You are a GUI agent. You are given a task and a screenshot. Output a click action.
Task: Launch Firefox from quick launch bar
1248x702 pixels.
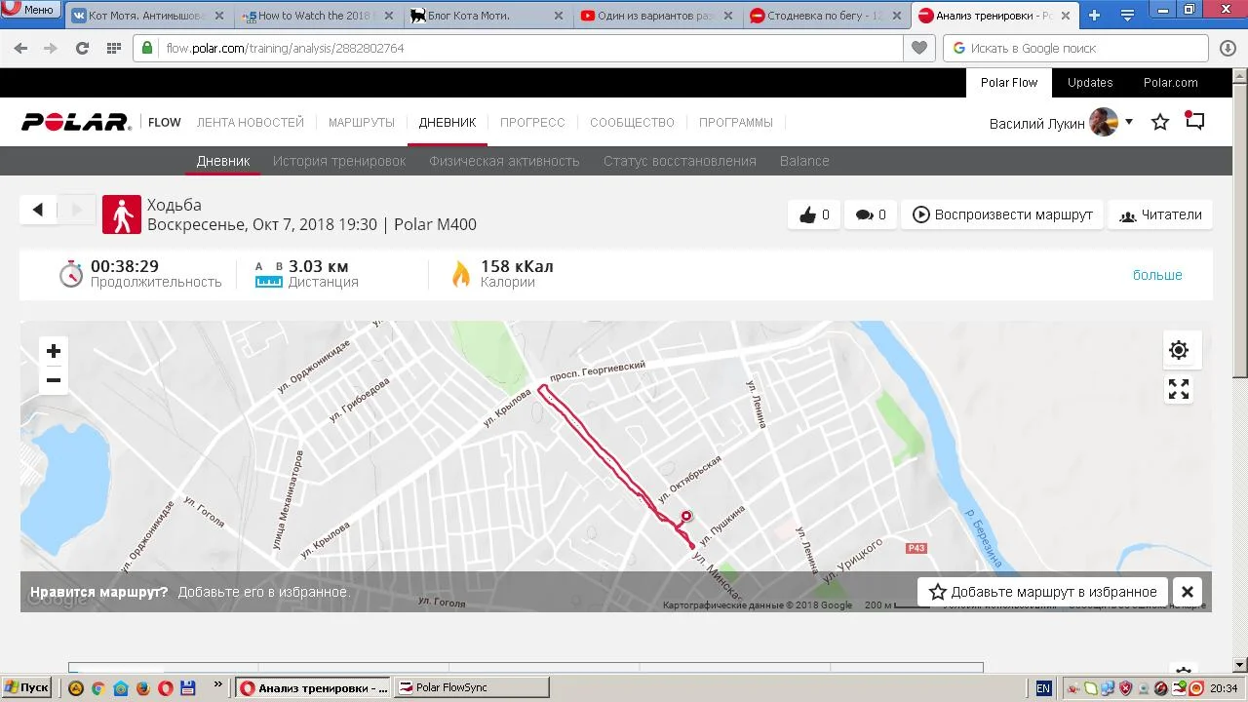[142, 688]
